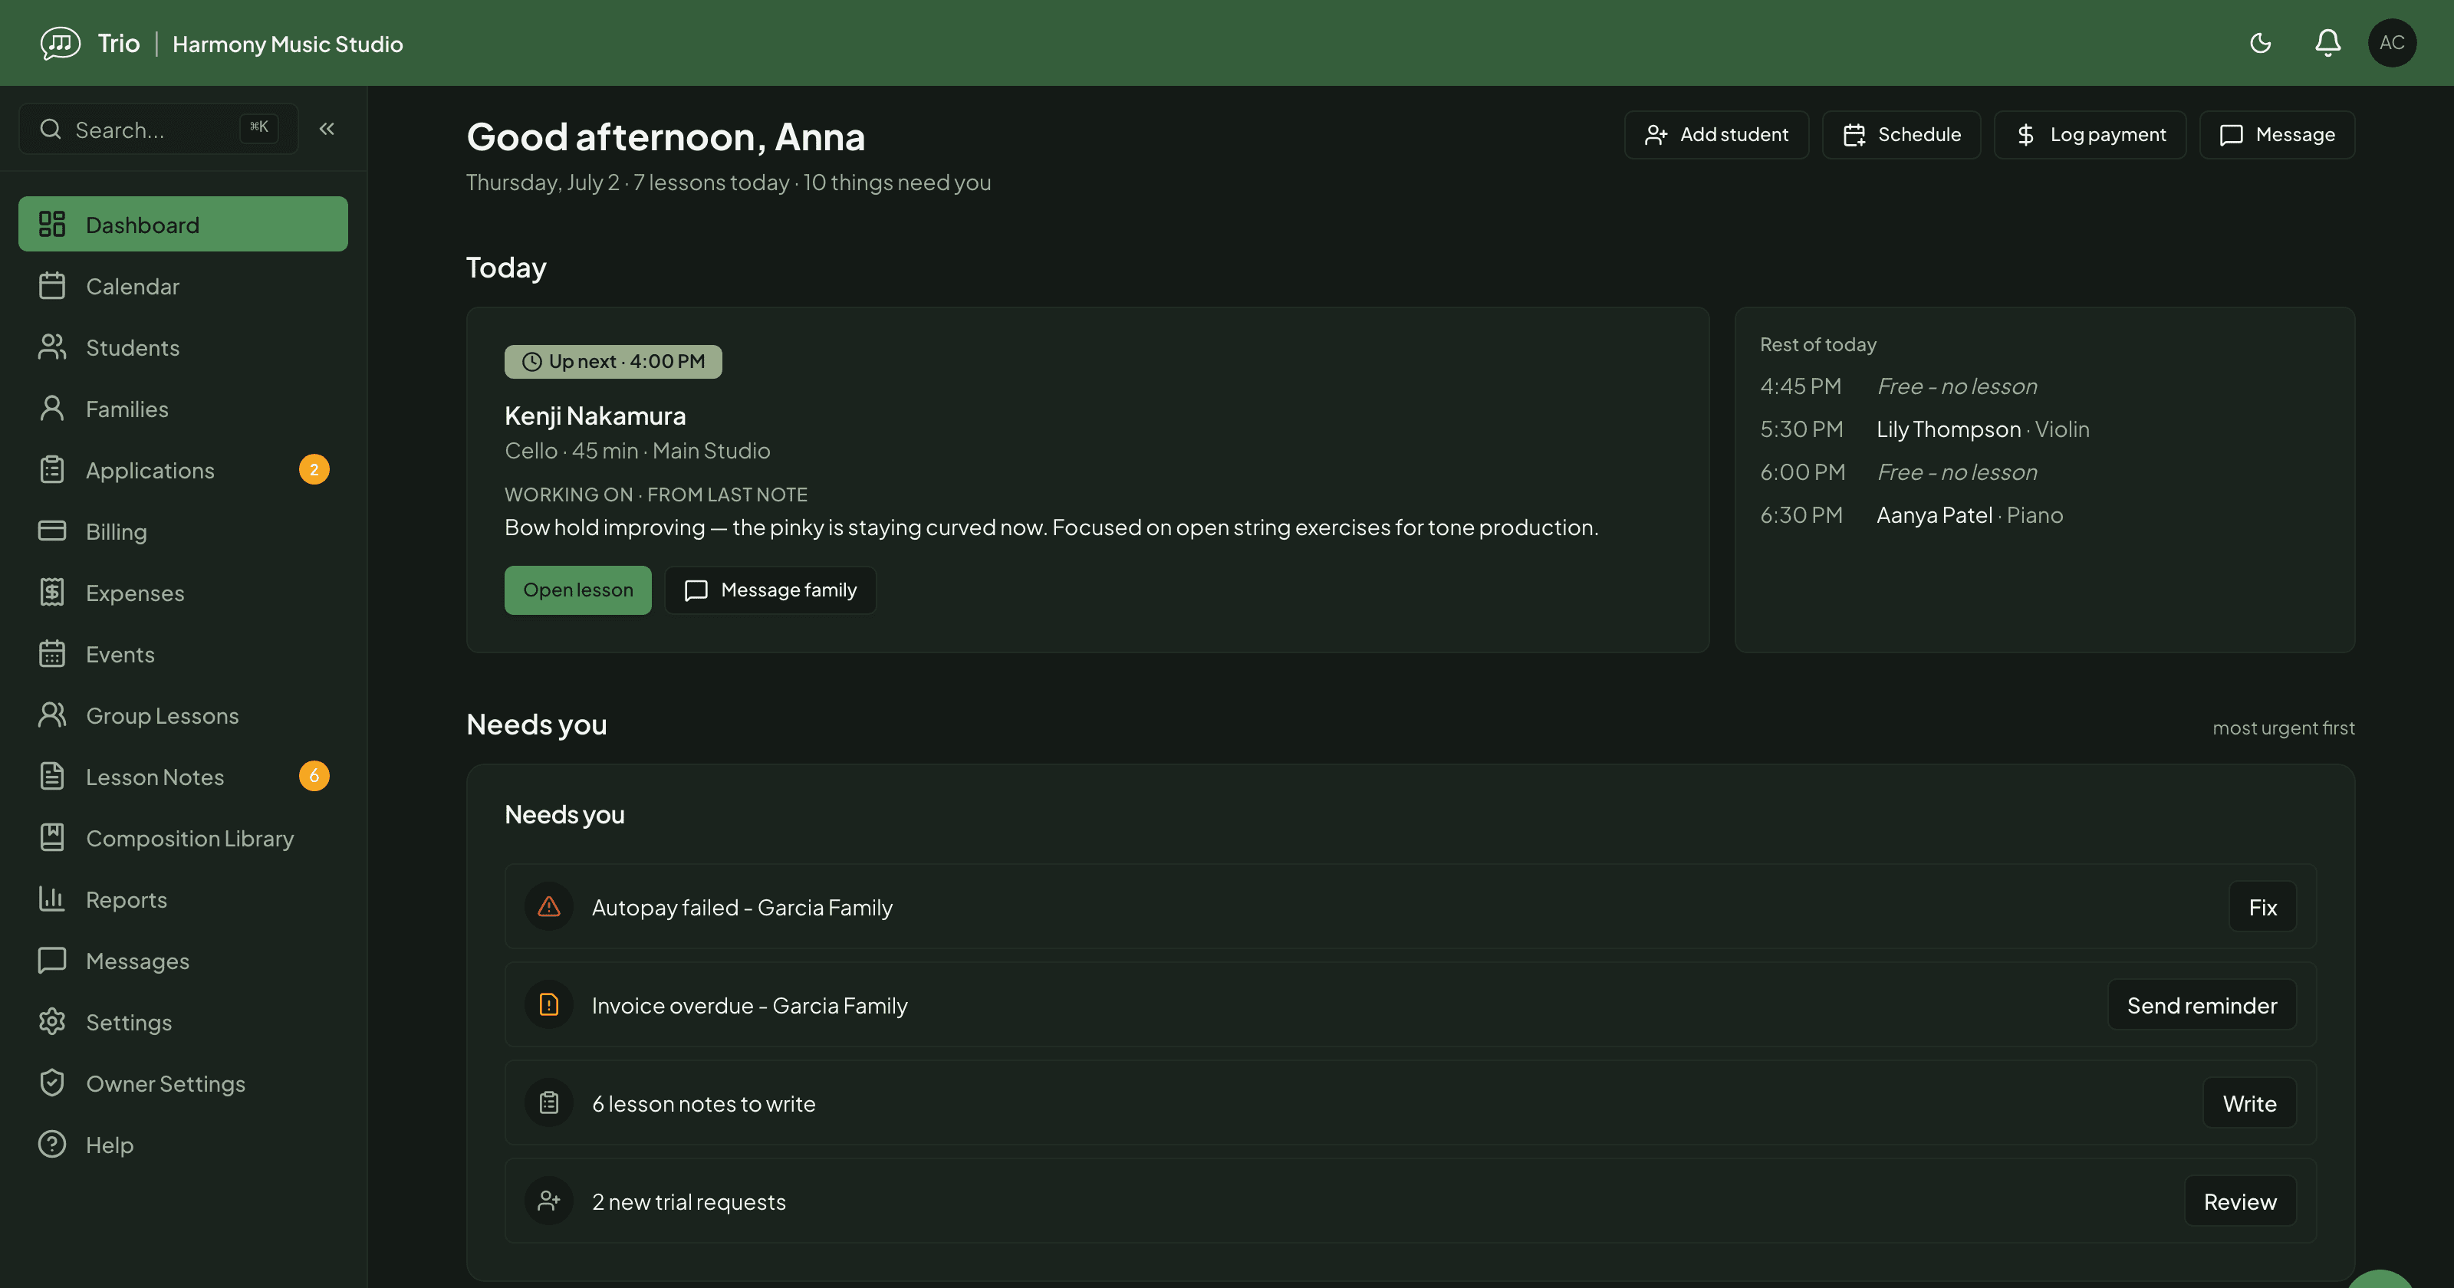Click the Autopay failed warning icon
Viewport: 2454px width, 1288px height.
[549, 907]
